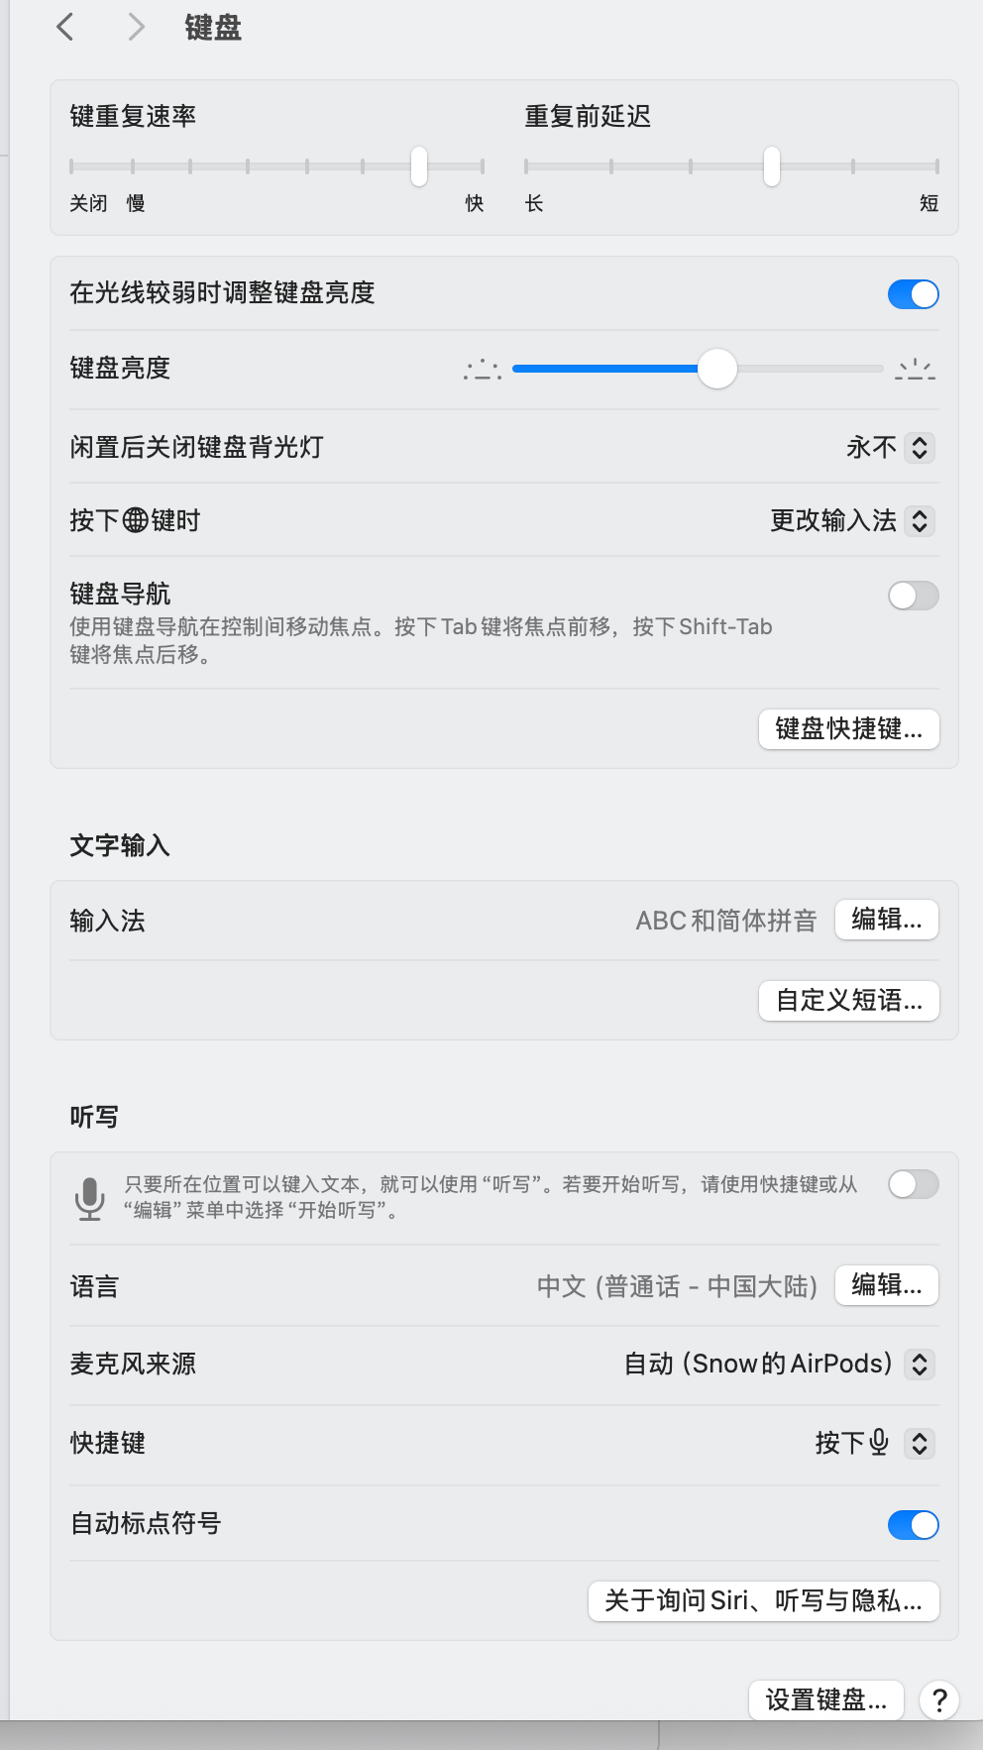This screenshot has height=1750, width=983.
Task: Turn on the Dictation toggle
Action: pyautogui.click(x=913, y=1184)
